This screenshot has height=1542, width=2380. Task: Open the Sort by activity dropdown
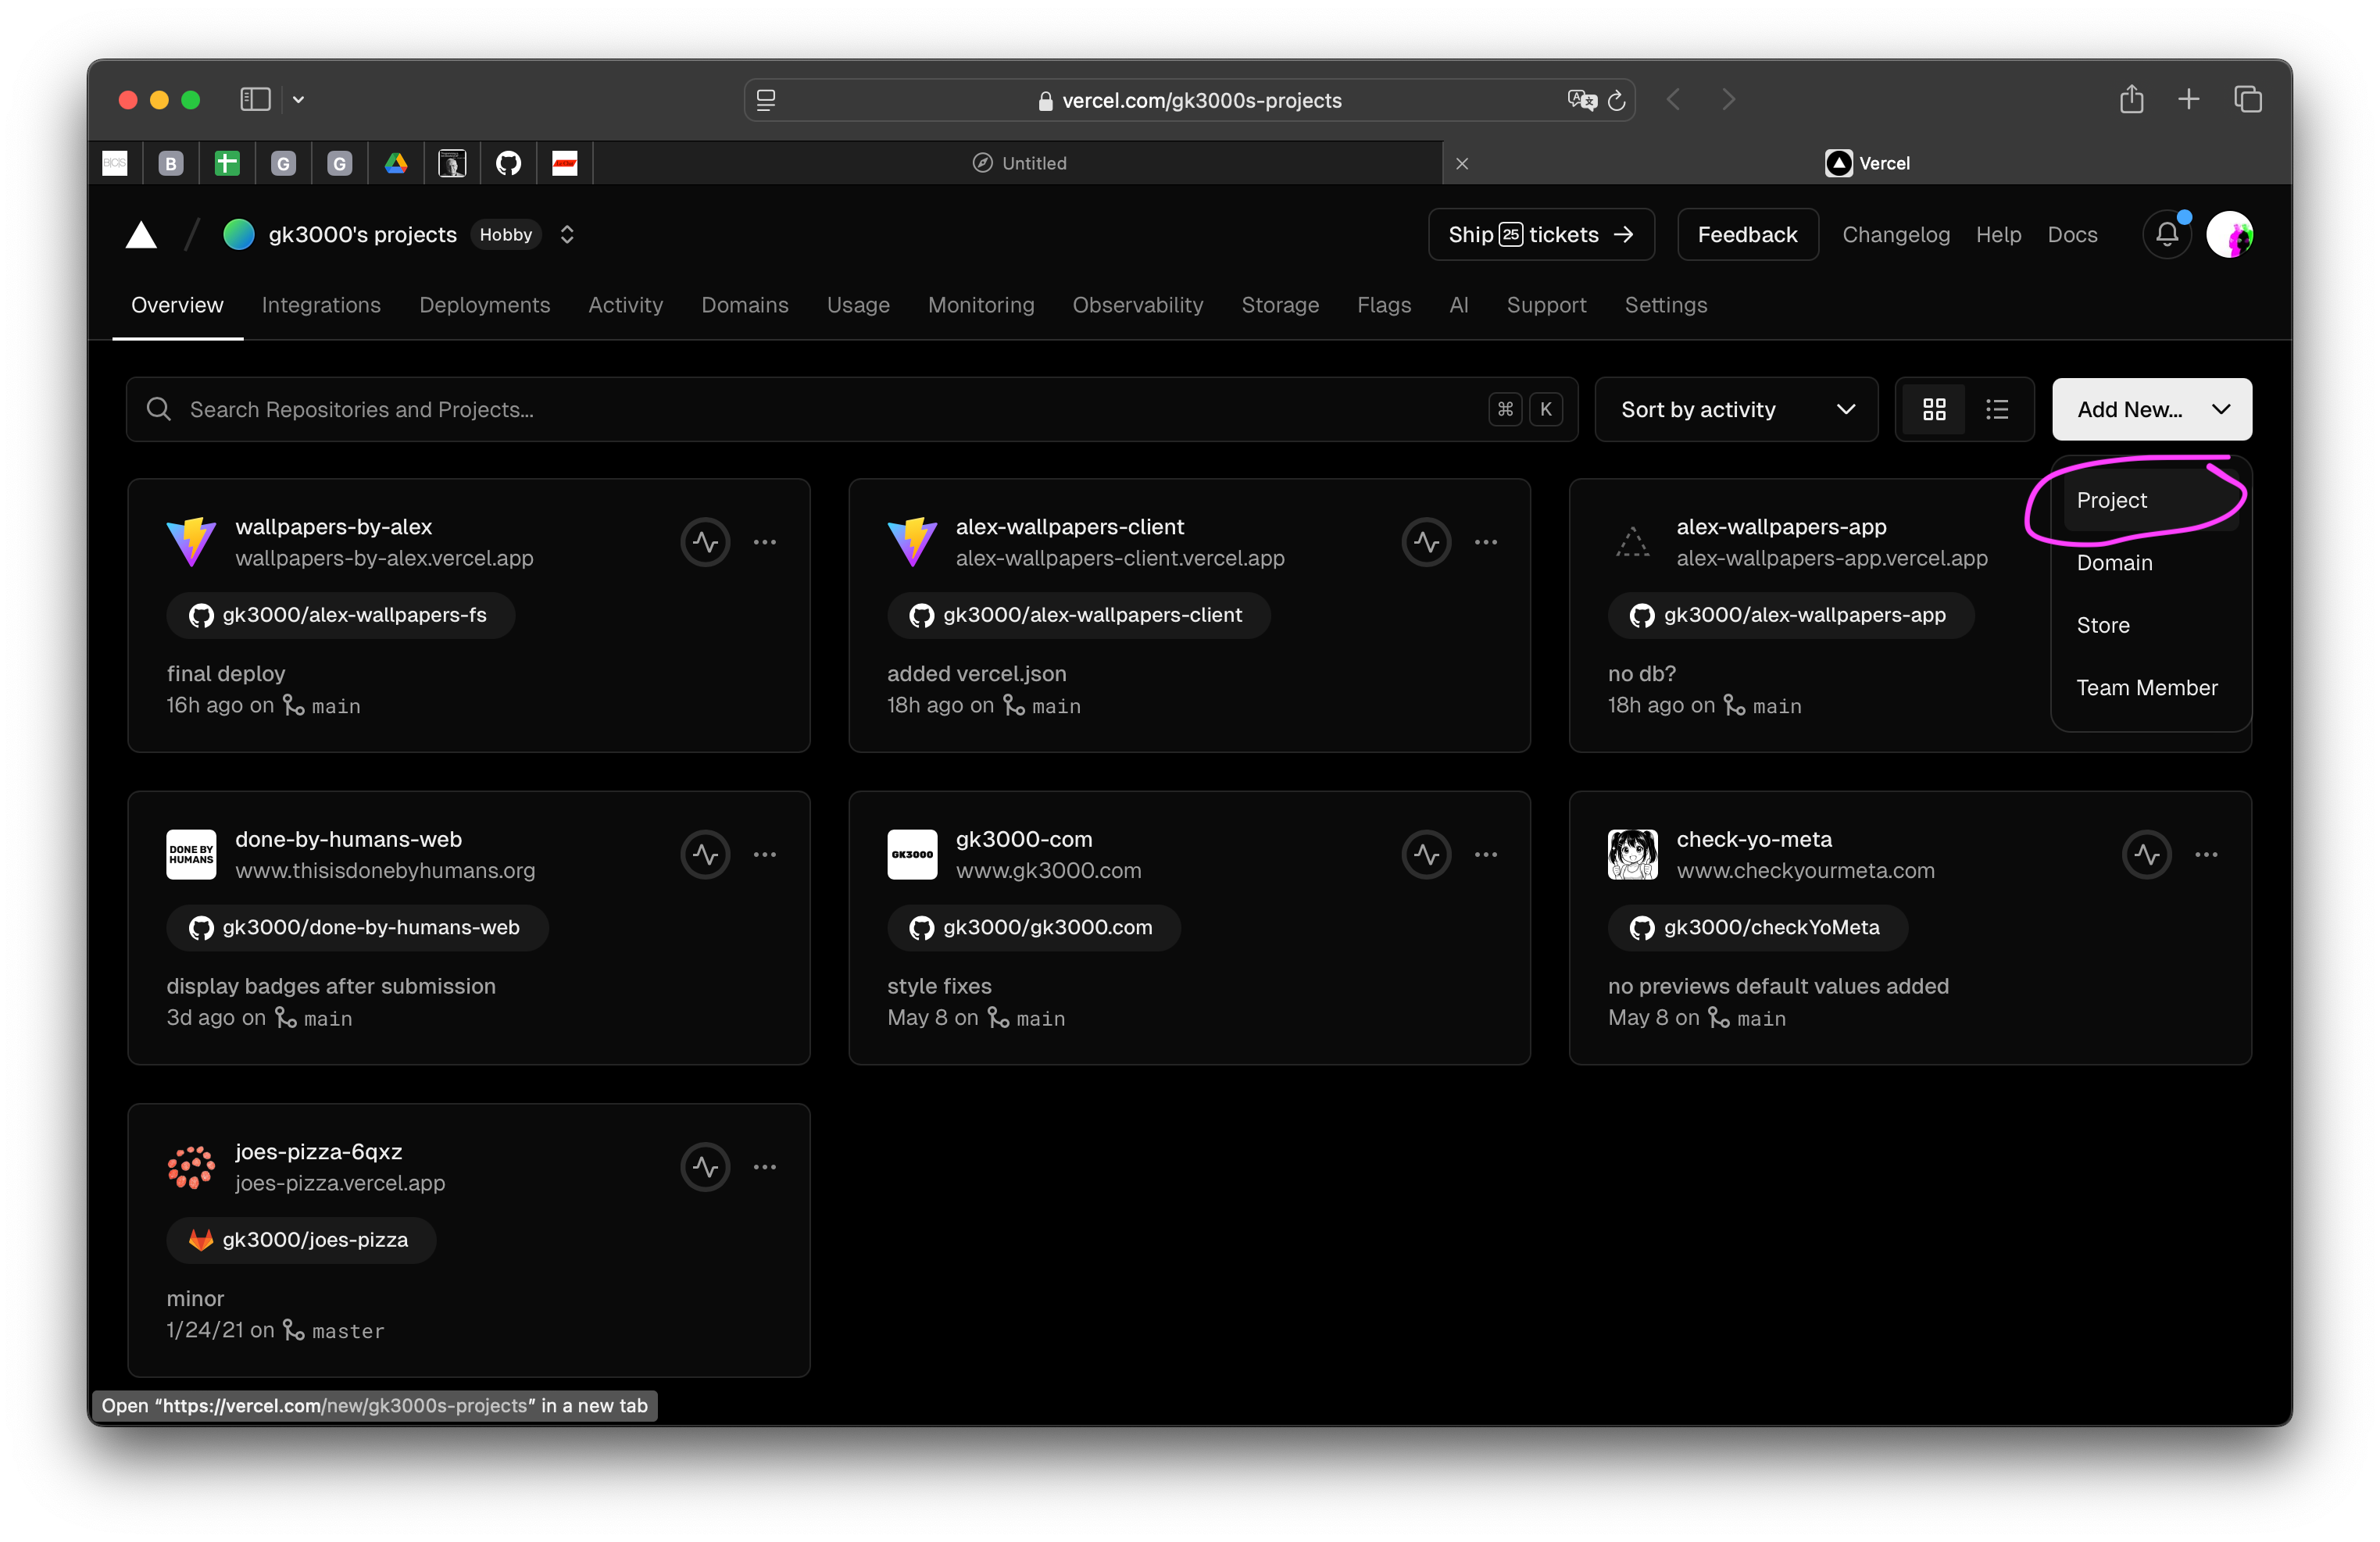[1736, 409]
